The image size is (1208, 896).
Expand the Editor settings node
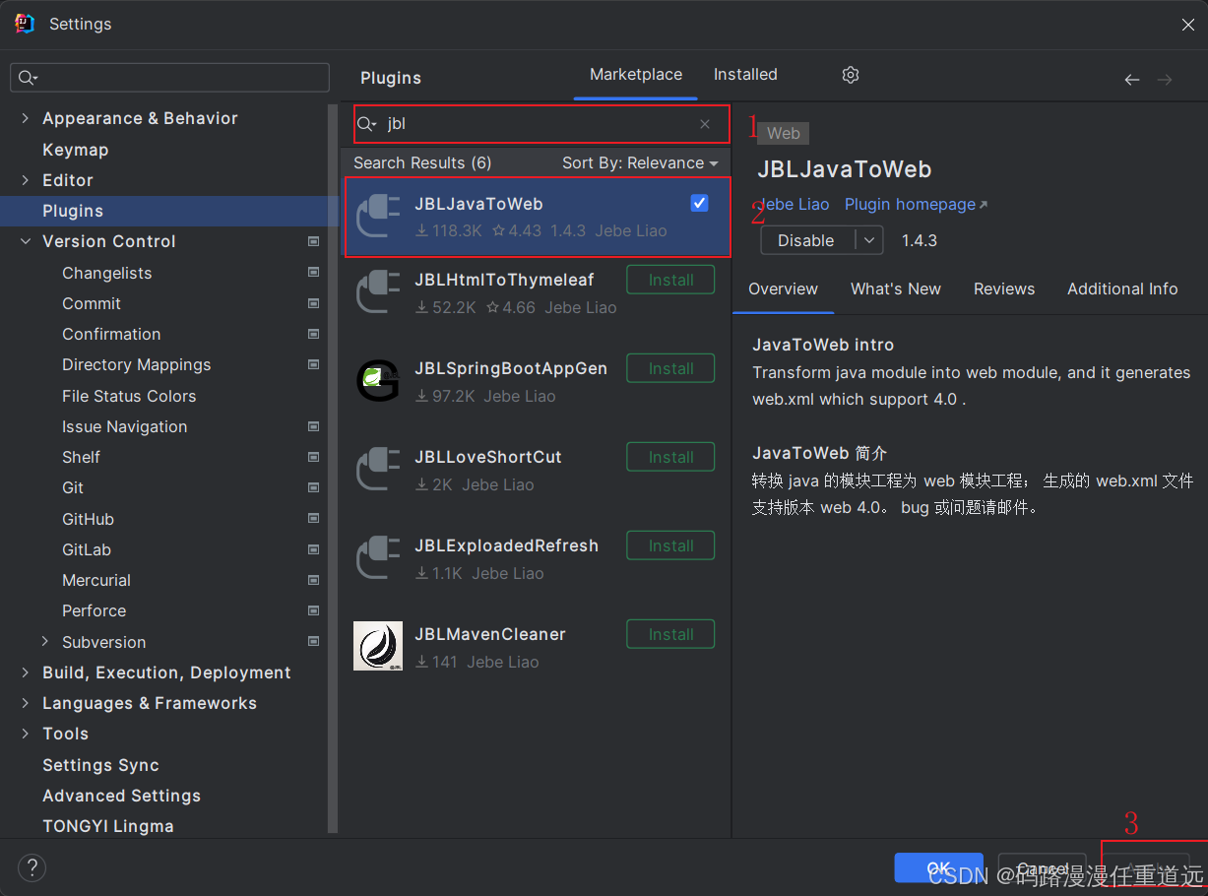(x=25, y=180)
